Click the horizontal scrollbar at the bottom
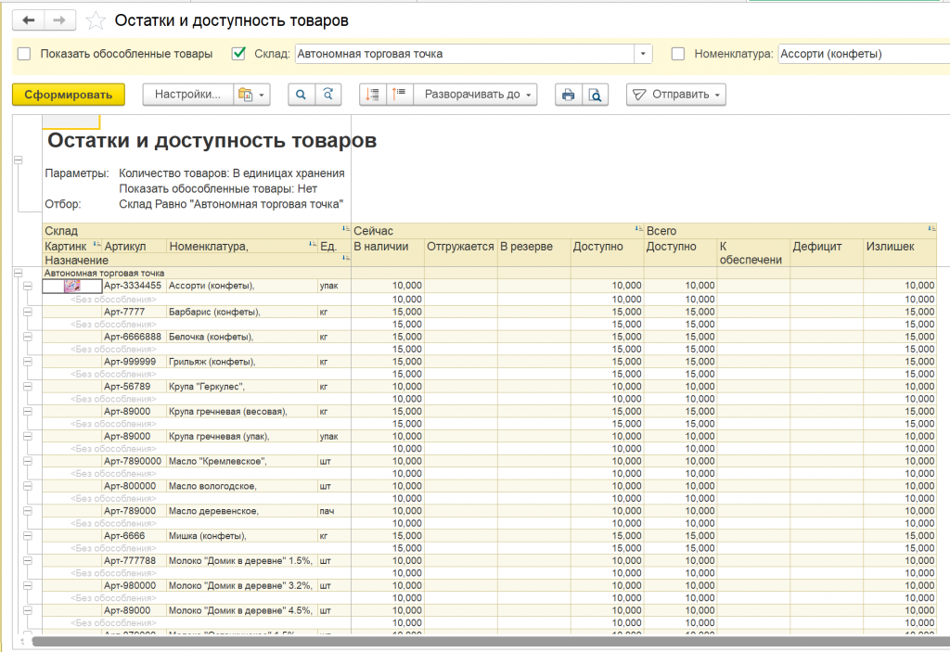950x652 pixels. (x=464, y=641)
